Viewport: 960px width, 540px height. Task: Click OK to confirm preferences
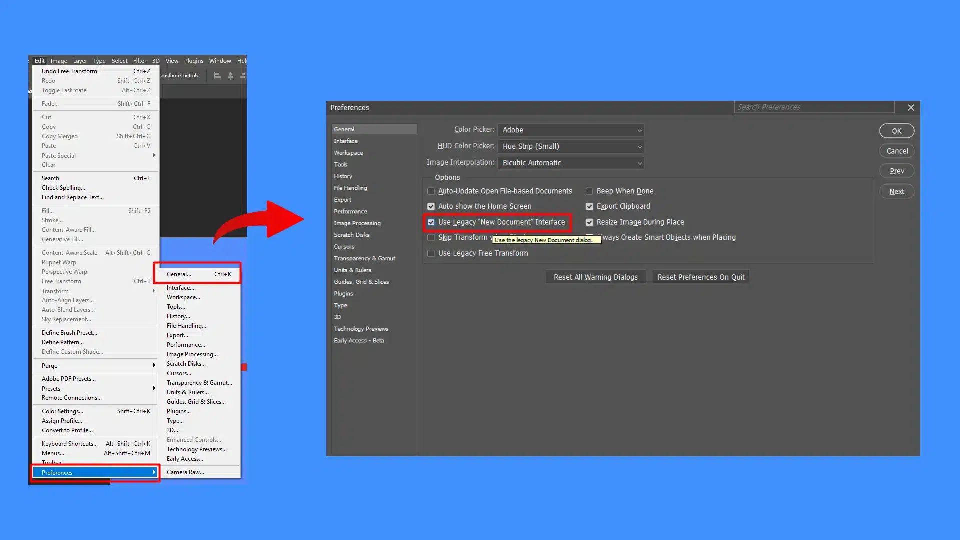[x=897, y=131]
